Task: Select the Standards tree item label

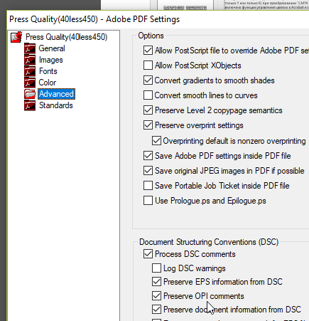Action: [56, 105]
